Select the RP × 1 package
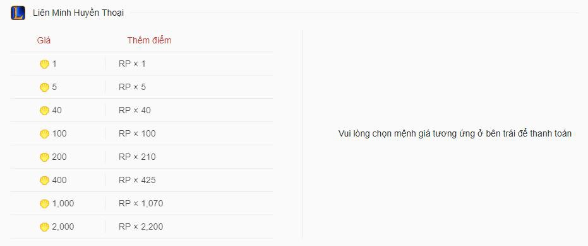The height and width of the screenshot is (246, 588). coord(141,64)
